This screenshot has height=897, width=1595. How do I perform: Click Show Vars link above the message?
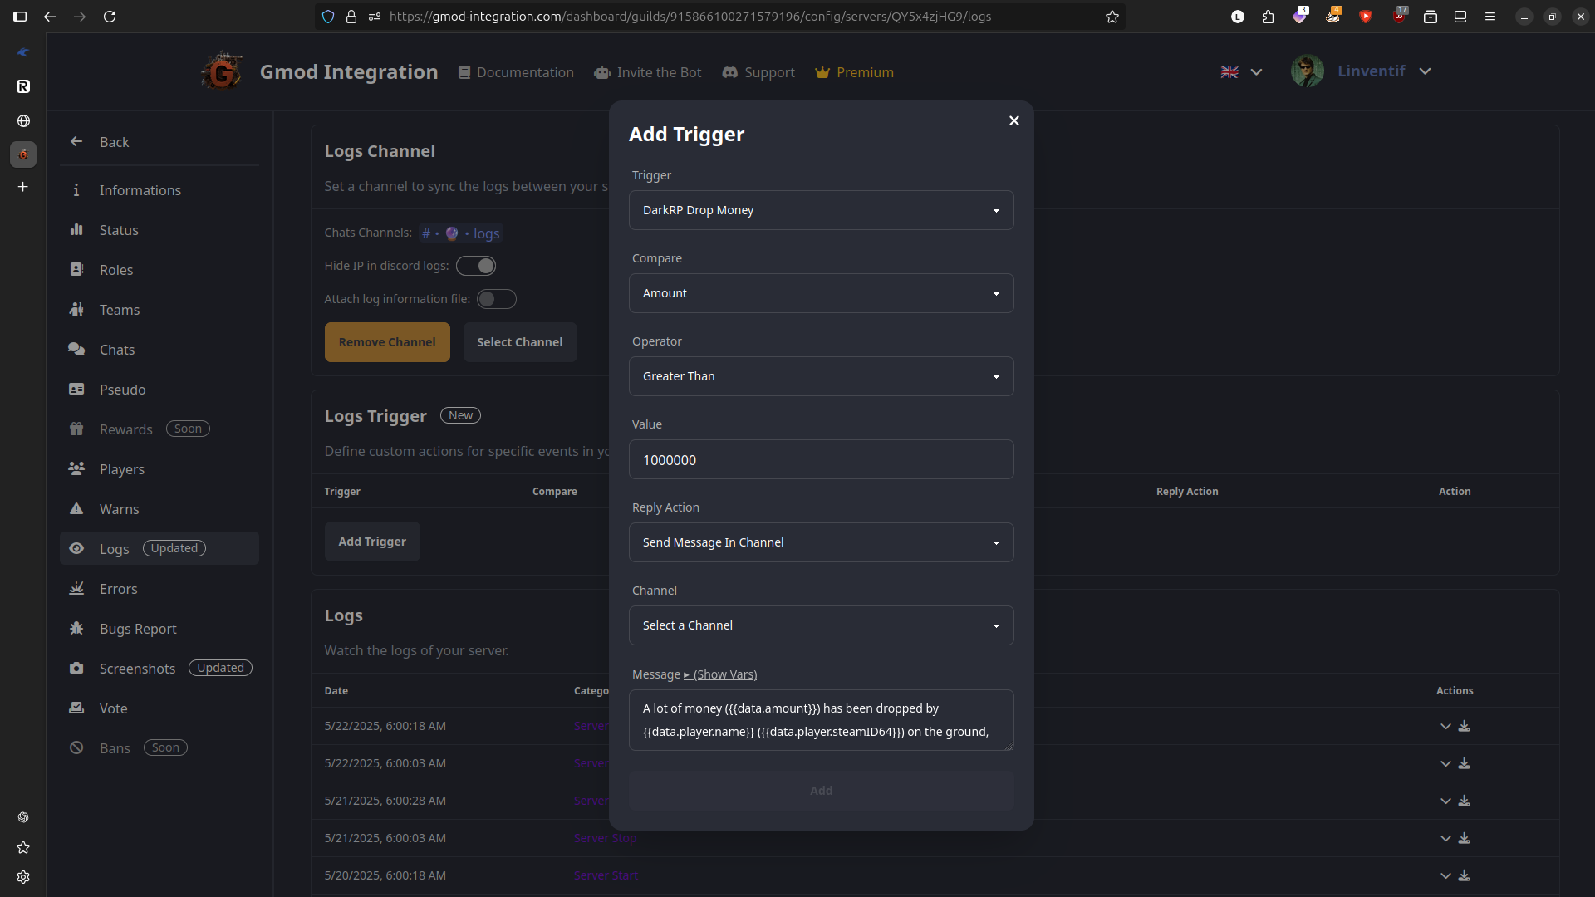tap(720, 674)
